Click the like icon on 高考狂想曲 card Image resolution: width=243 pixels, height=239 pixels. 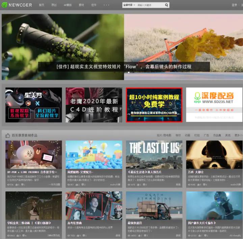click(x=78, y=235)
